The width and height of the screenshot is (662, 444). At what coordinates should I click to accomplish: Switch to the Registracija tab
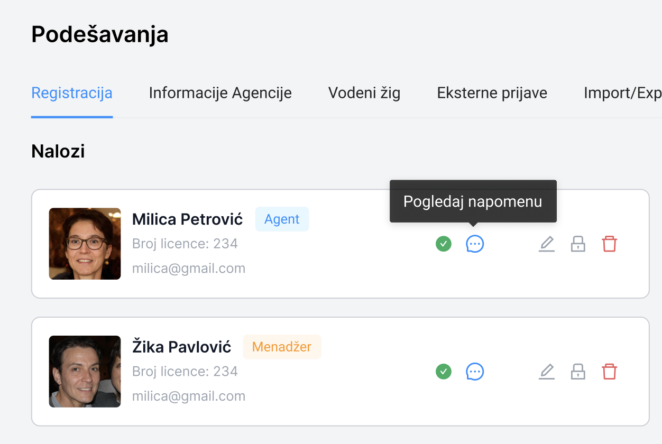(72, 93)
